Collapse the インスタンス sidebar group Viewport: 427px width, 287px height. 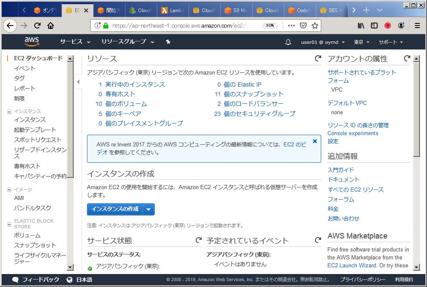click(9, 112)
